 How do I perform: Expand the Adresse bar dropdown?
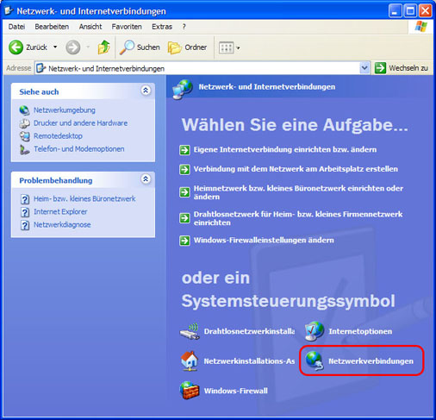364,68
